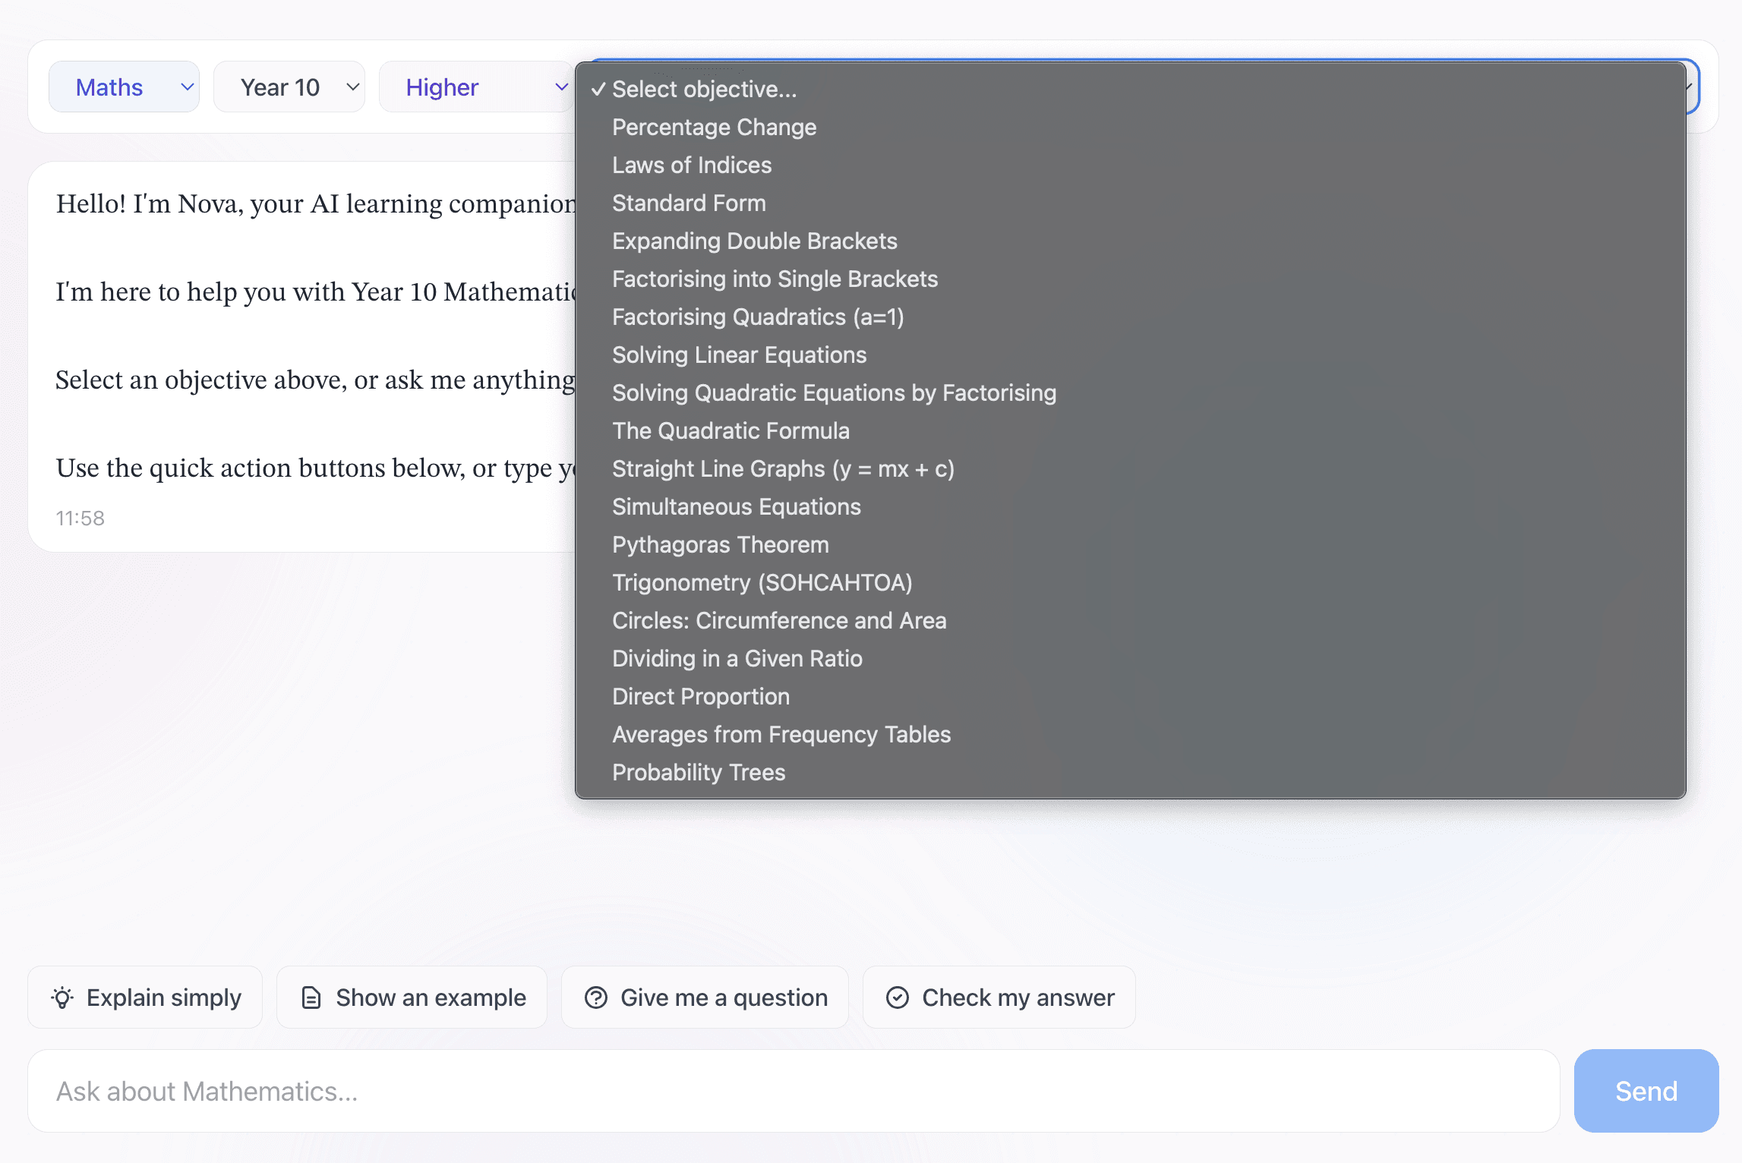Click the question mark icon on Give me a question

pyautogui.click(x=596, y=998)
